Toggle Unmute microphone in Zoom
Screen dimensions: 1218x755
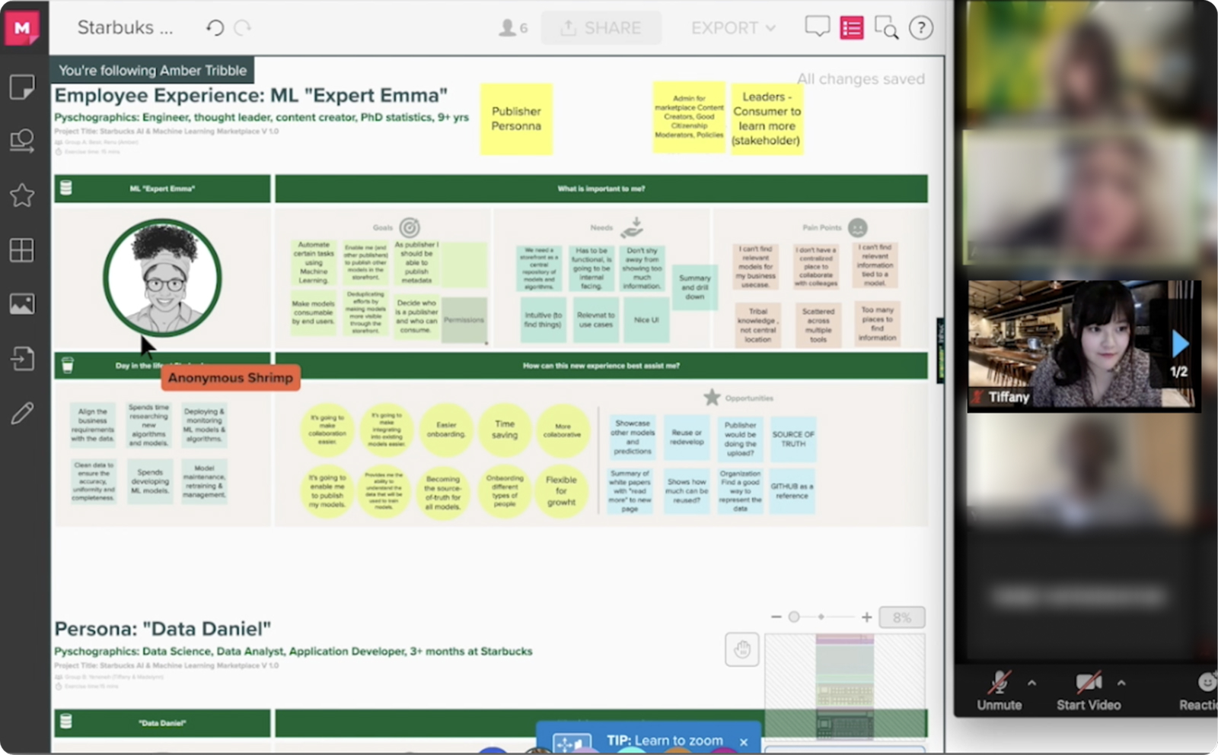(999, 690)
